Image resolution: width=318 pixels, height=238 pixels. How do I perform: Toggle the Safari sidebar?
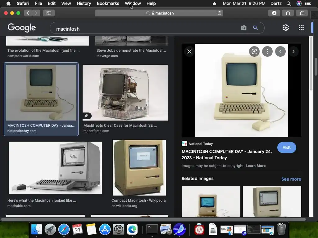49,13
